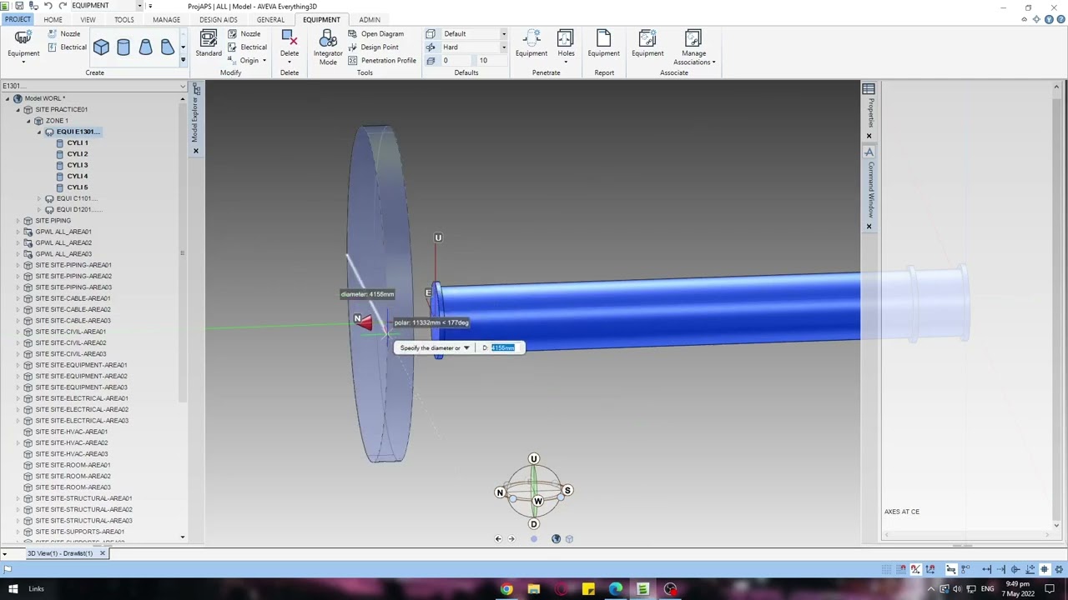Collapse ZONE 1 tree node
This screenshot has width=1068, height=600.
[28, 121]
